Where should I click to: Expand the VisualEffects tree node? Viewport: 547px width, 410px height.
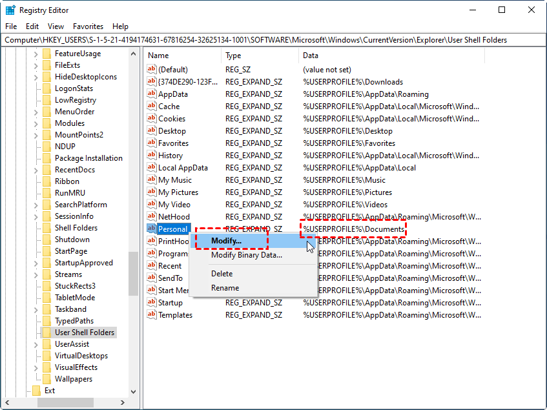(x=36, y=367)
